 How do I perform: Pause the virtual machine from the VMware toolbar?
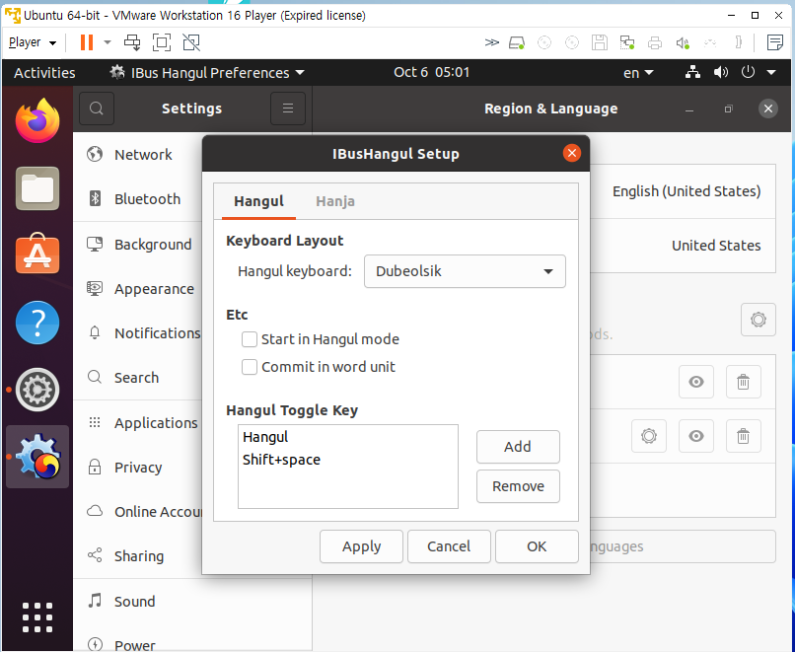pos(87,42)
